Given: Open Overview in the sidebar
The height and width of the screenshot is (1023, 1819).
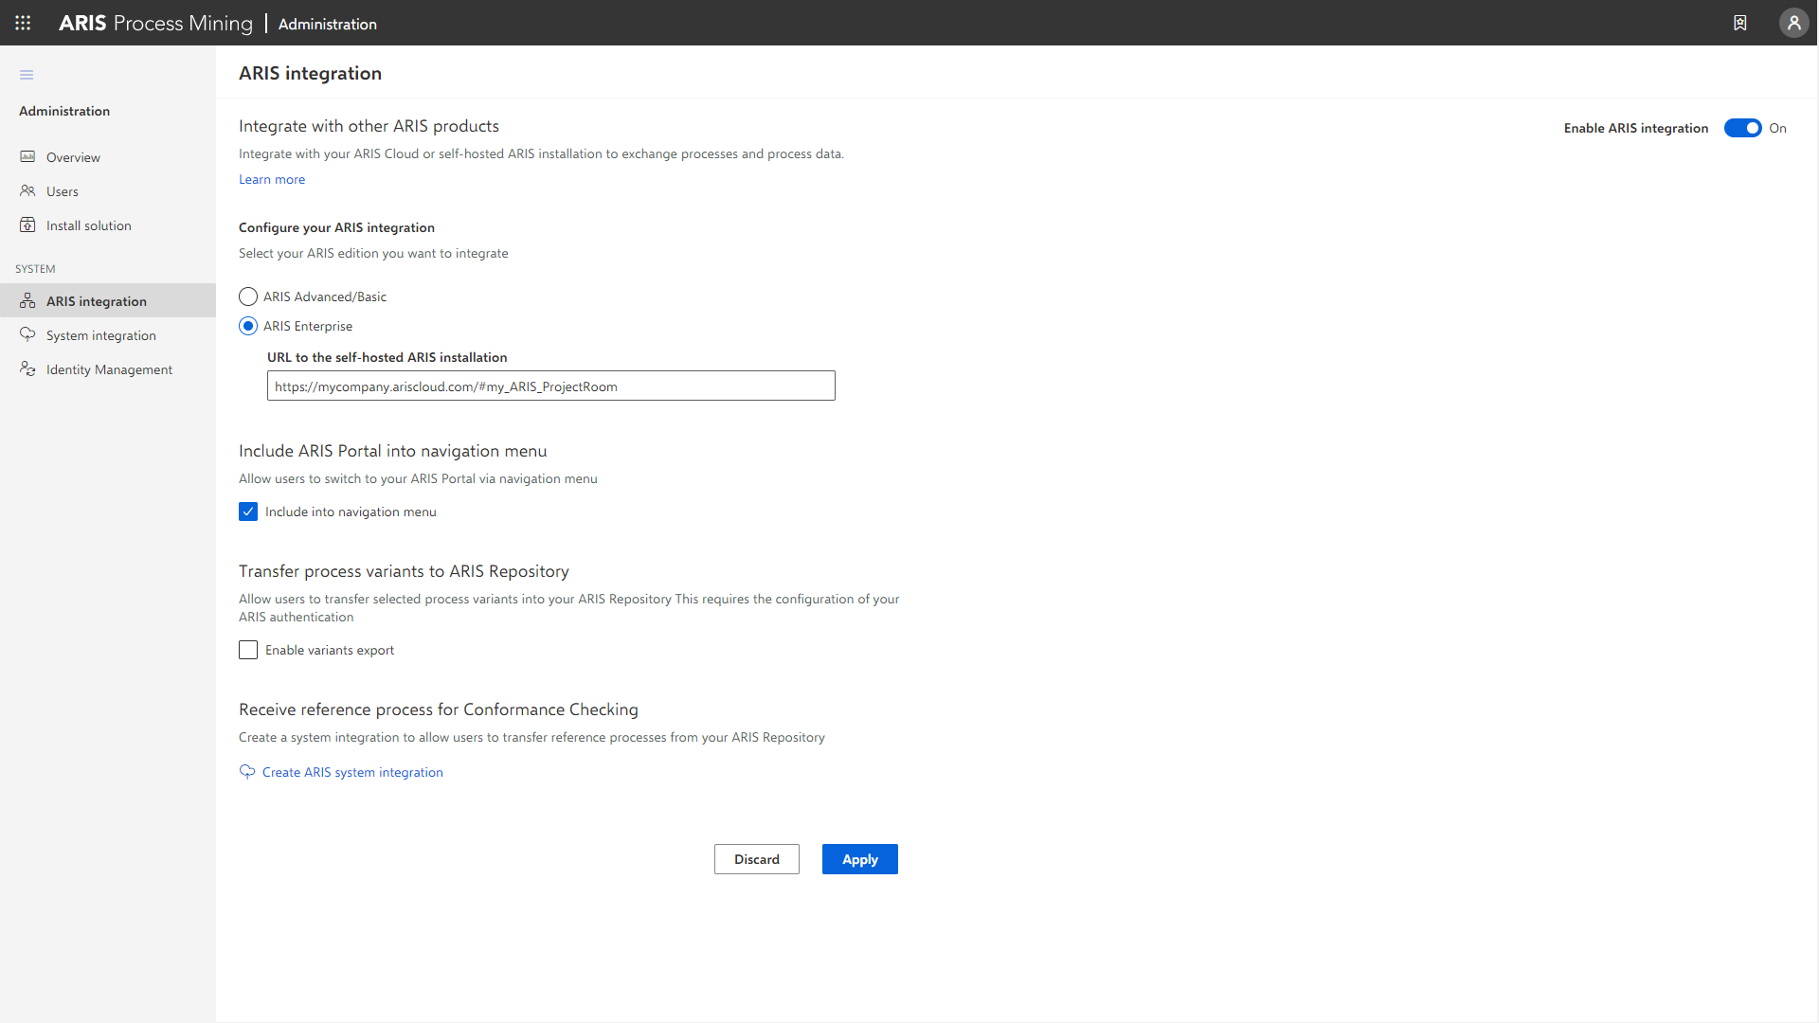Looking at the screenshot, I should (x=108, y=157).
